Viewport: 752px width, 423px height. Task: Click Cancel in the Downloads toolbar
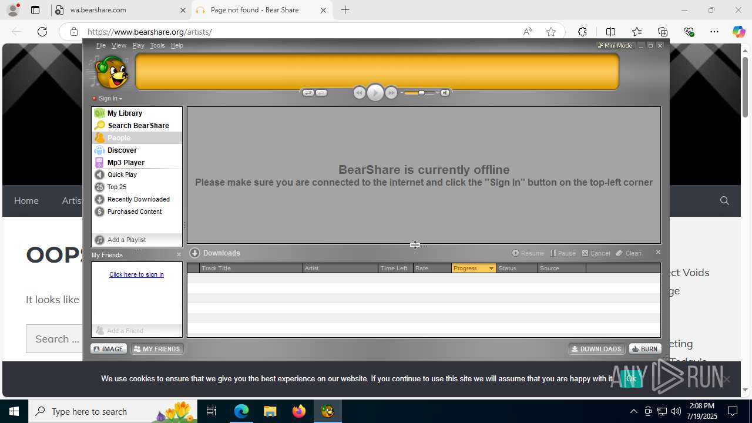click(596, 253)
